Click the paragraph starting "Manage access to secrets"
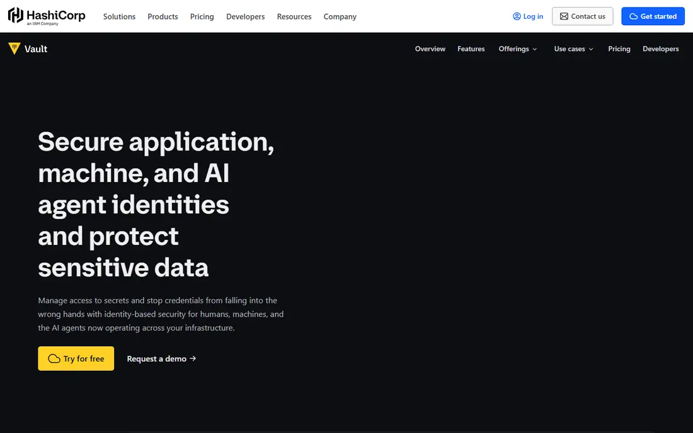 point(161,314)
